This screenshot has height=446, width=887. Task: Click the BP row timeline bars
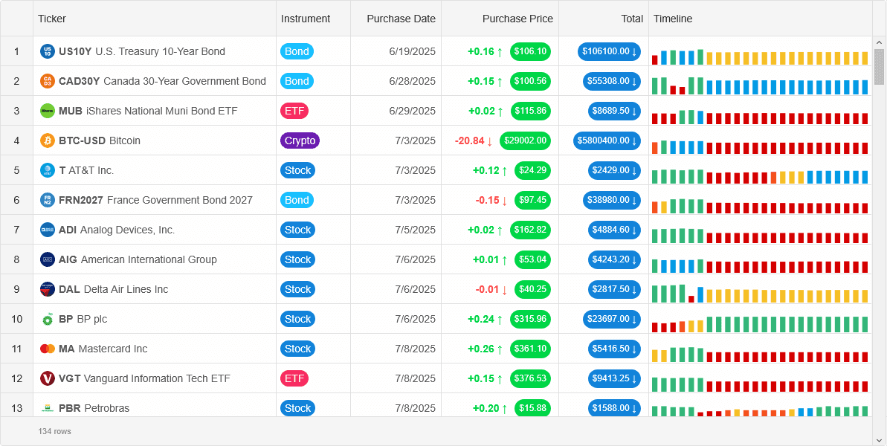click(760, 325)
